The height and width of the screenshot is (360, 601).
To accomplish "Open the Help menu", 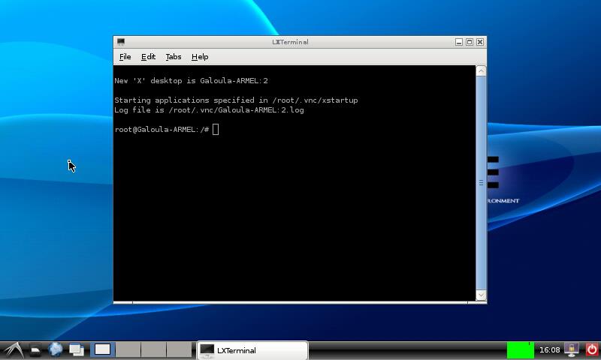I will (x=200, y=57).
